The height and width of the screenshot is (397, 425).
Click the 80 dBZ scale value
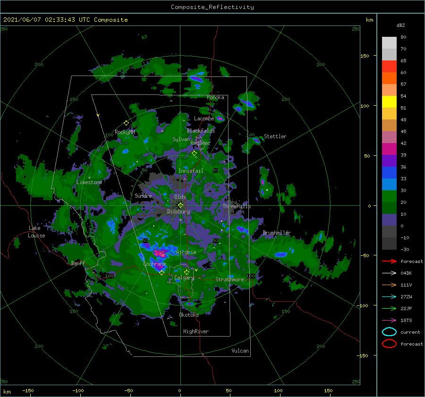coord(403,37)
